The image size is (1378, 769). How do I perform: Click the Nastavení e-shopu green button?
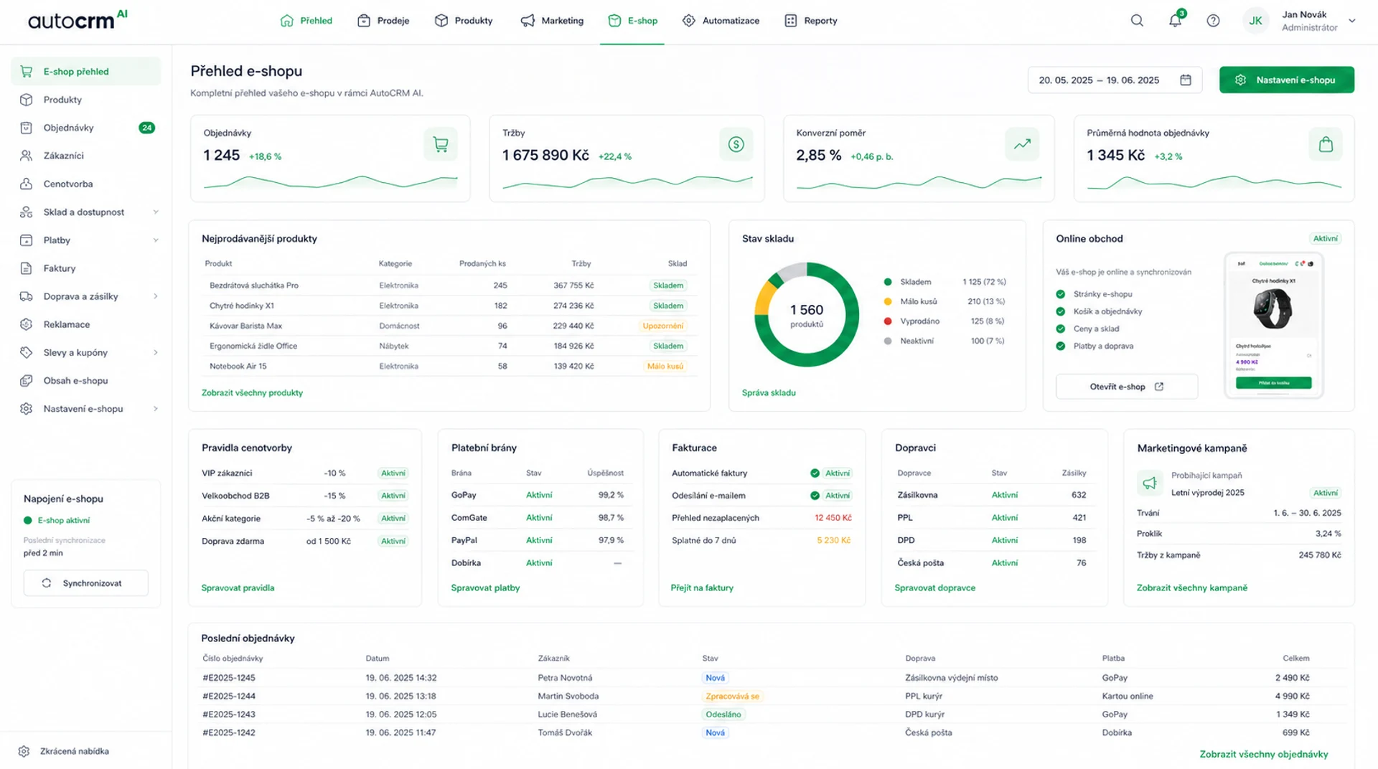click(1286, 80)
